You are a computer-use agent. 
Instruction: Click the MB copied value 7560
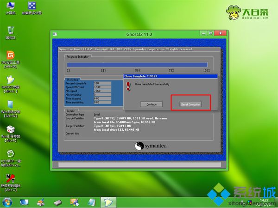click(102, 91)
